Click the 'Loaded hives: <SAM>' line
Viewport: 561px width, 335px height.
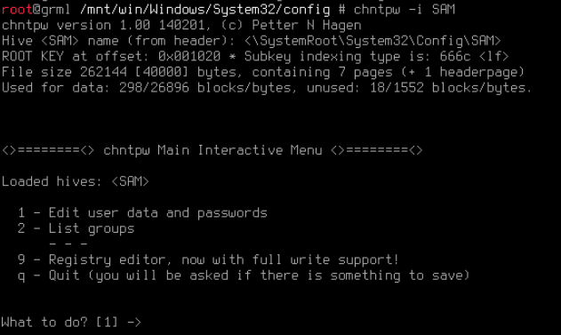[76, 181]
